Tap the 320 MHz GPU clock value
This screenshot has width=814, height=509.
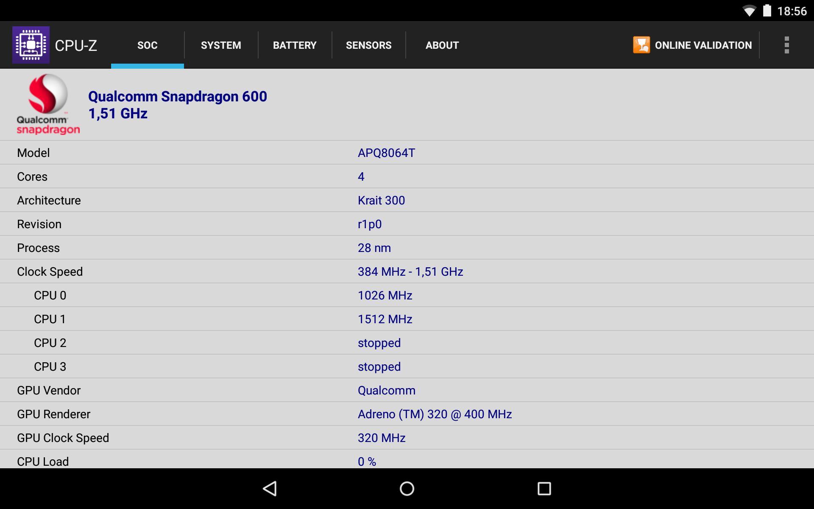point(382,438)
